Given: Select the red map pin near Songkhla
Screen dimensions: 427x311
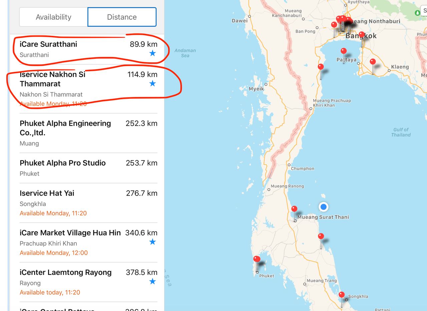Looking at the screenshot, I should point(342,295).
